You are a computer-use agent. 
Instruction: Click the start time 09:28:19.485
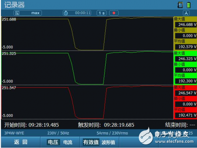[x=44, y=125]
